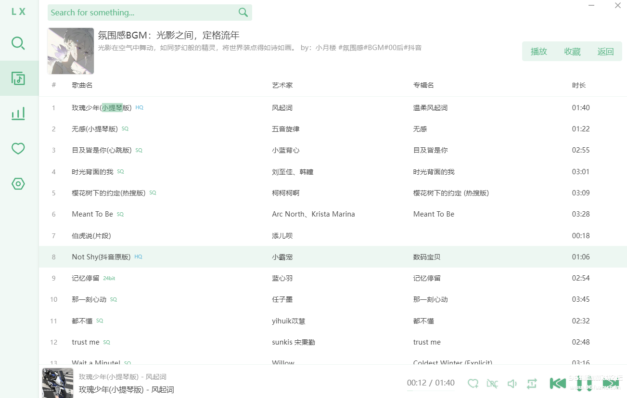Toggle the single-loop repeat mode icon
Image resolution: width=627 pixels, height=398 pixels.
[532, 384]
